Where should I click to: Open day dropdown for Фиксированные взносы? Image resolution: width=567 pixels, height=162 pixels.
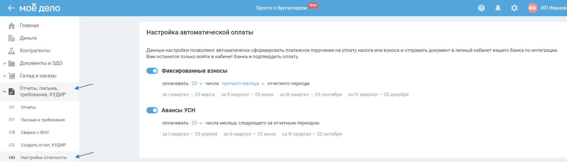pos(197,83)
